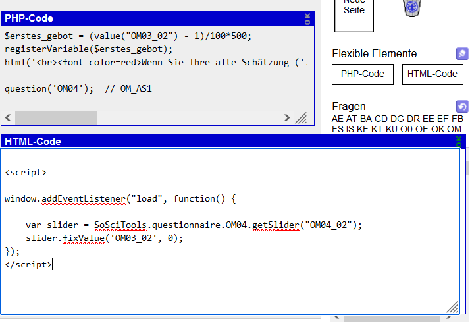Open question section DR

point(413,119)
